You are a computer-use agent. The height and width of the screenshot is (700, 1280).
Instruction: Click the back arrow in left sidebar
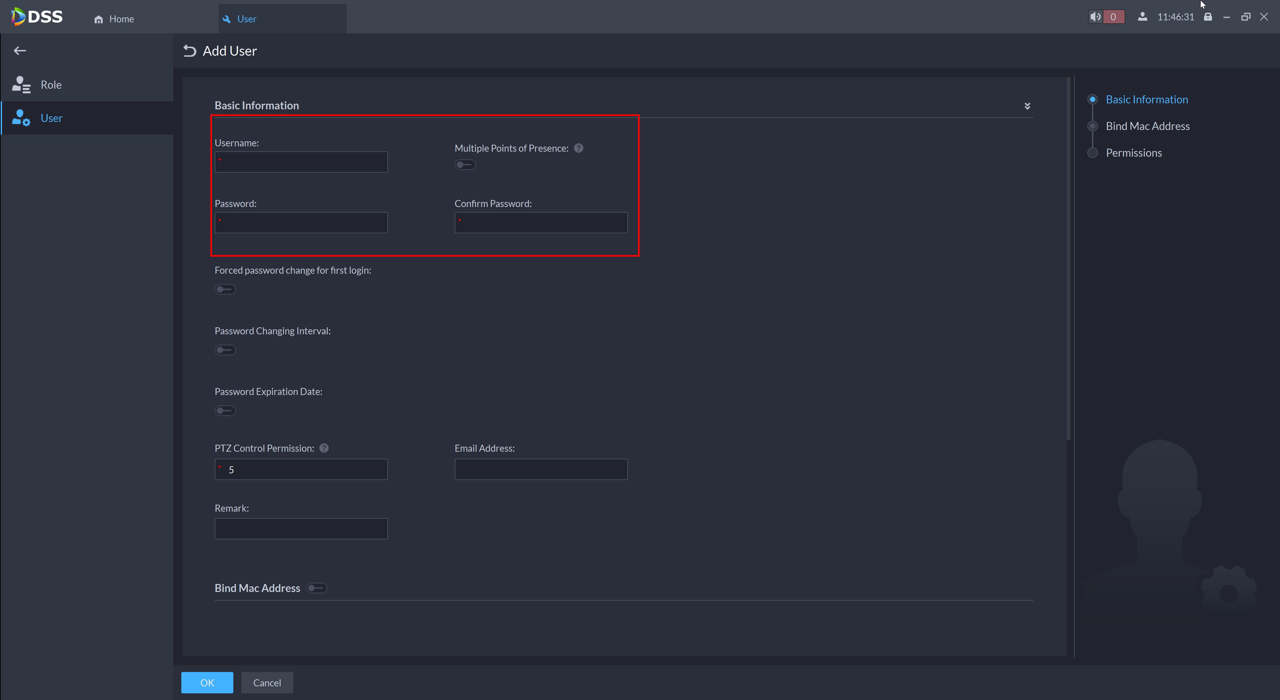point(20,51)
